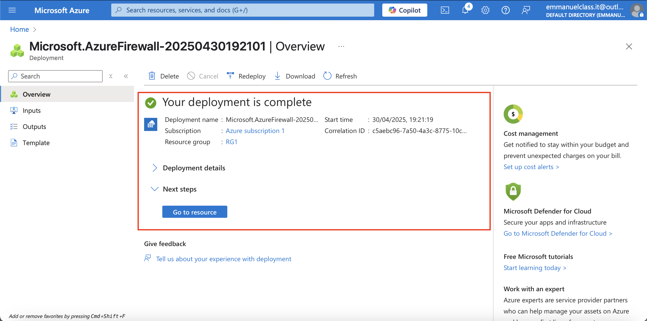Click the Delete trash can icon
The image size is (647, 321).
click(152, 76)
